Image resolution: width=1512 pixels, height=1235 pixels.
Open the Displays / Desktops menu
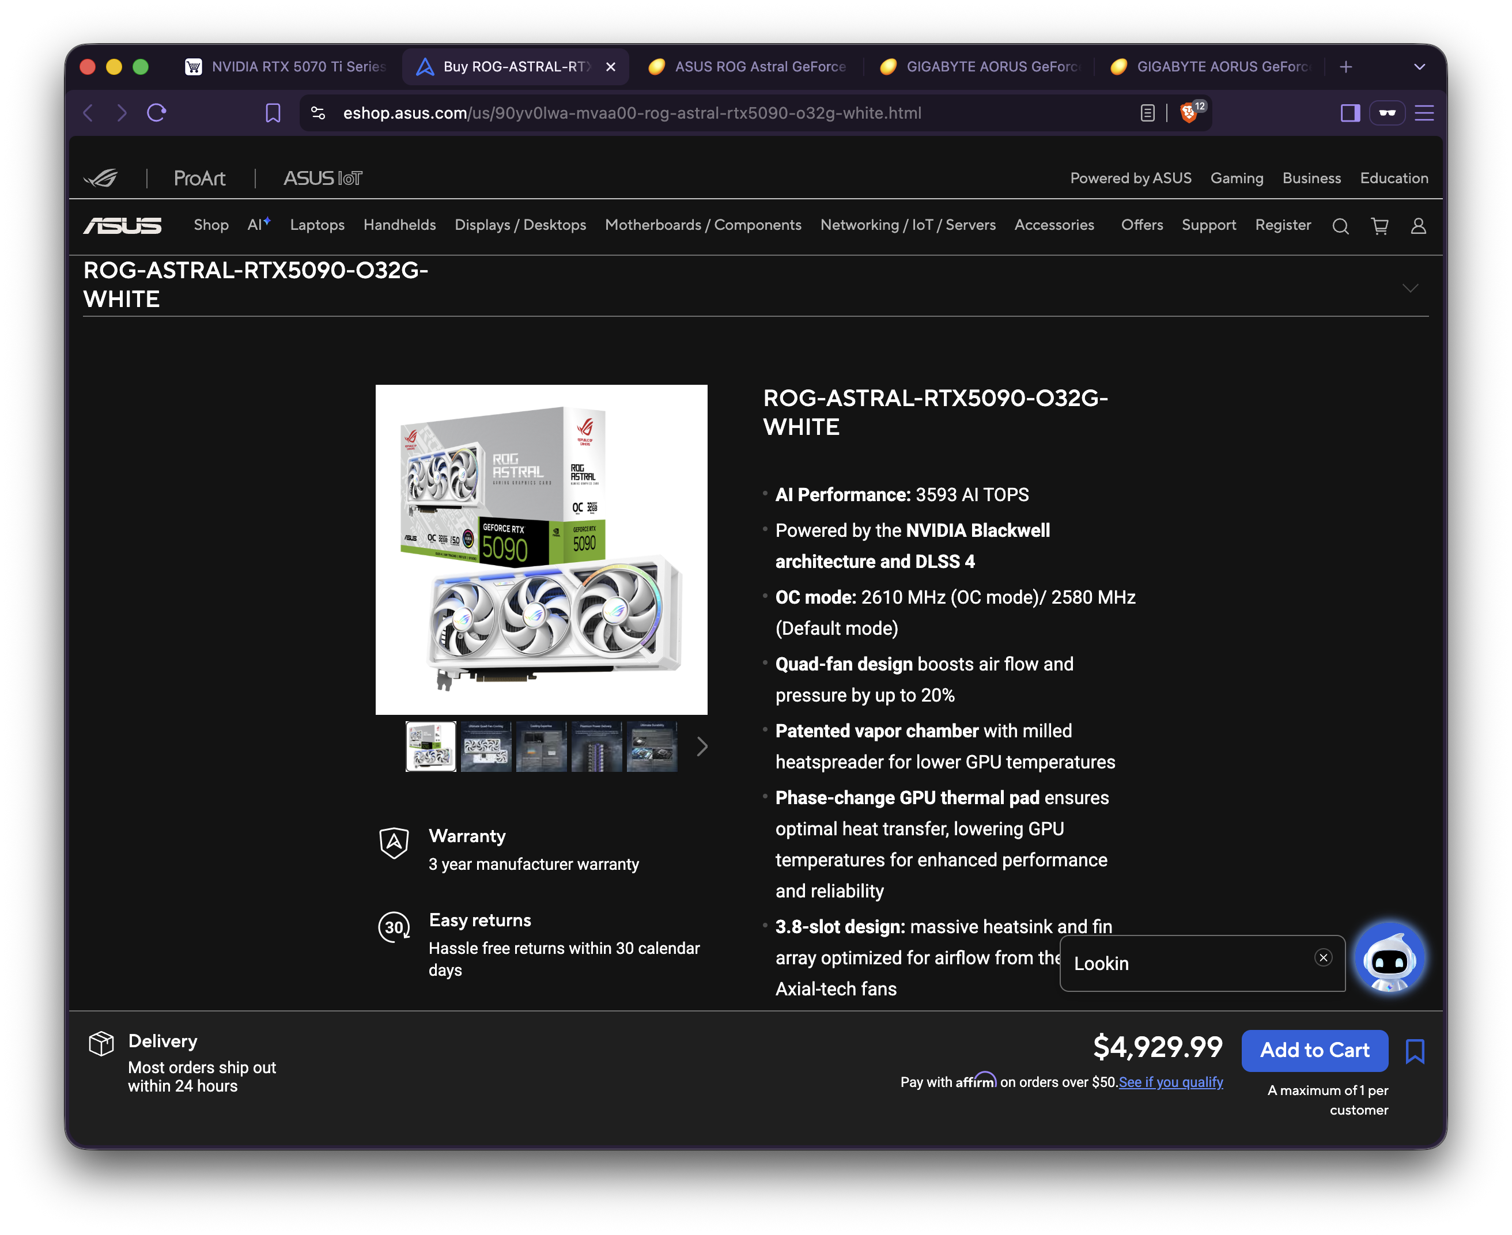pyautogui.click(x=520, y=225)
